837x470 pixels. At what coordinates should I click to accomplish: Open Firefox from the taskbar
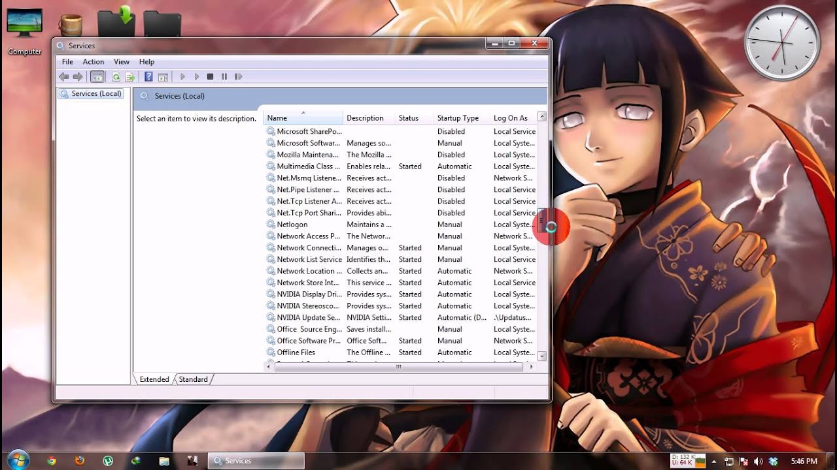(x=80, y=460)
